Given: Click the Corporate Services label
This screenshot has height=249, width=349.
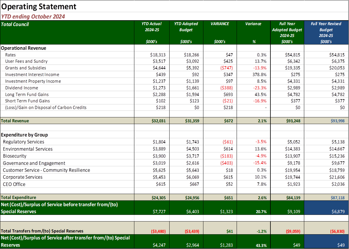Looking at the screenshot, I should click(x=23, y=177).
